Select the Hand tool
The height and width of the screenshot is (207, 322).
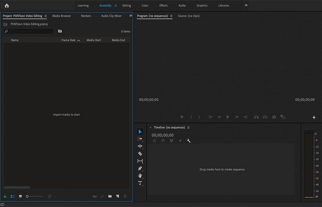(x=140, y=176)
